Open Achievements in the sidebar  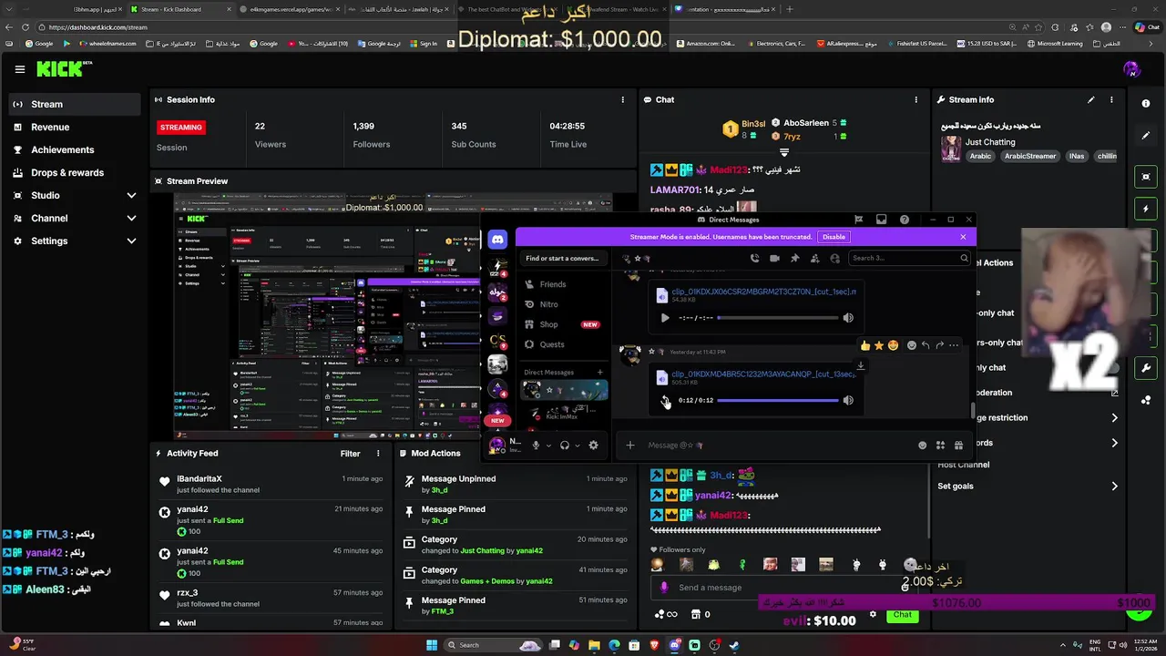point(77,149)
